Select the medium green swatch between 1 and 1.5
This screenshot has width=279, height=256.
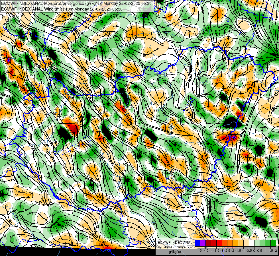click(x=268, y=243)
